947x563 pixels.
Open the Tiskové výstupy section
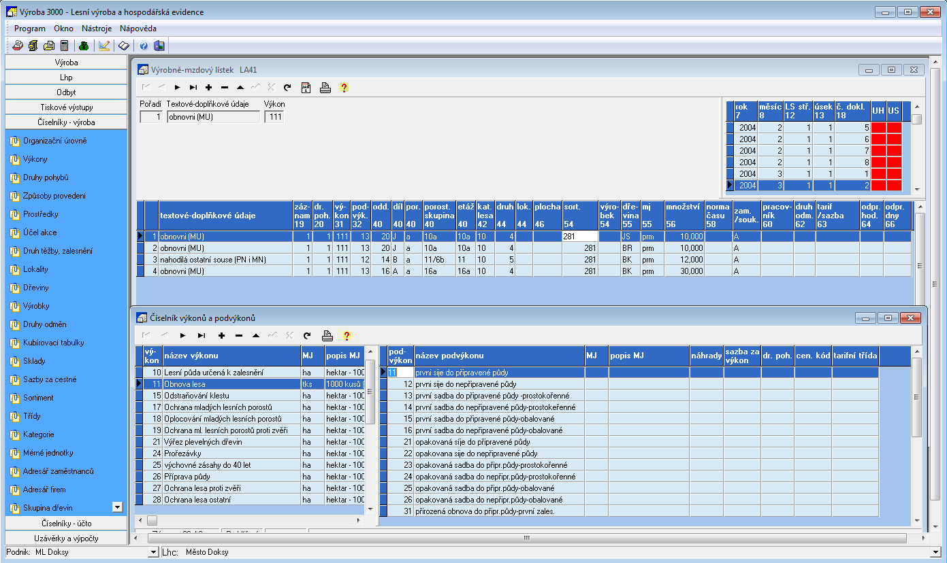(x=66, y=107)
